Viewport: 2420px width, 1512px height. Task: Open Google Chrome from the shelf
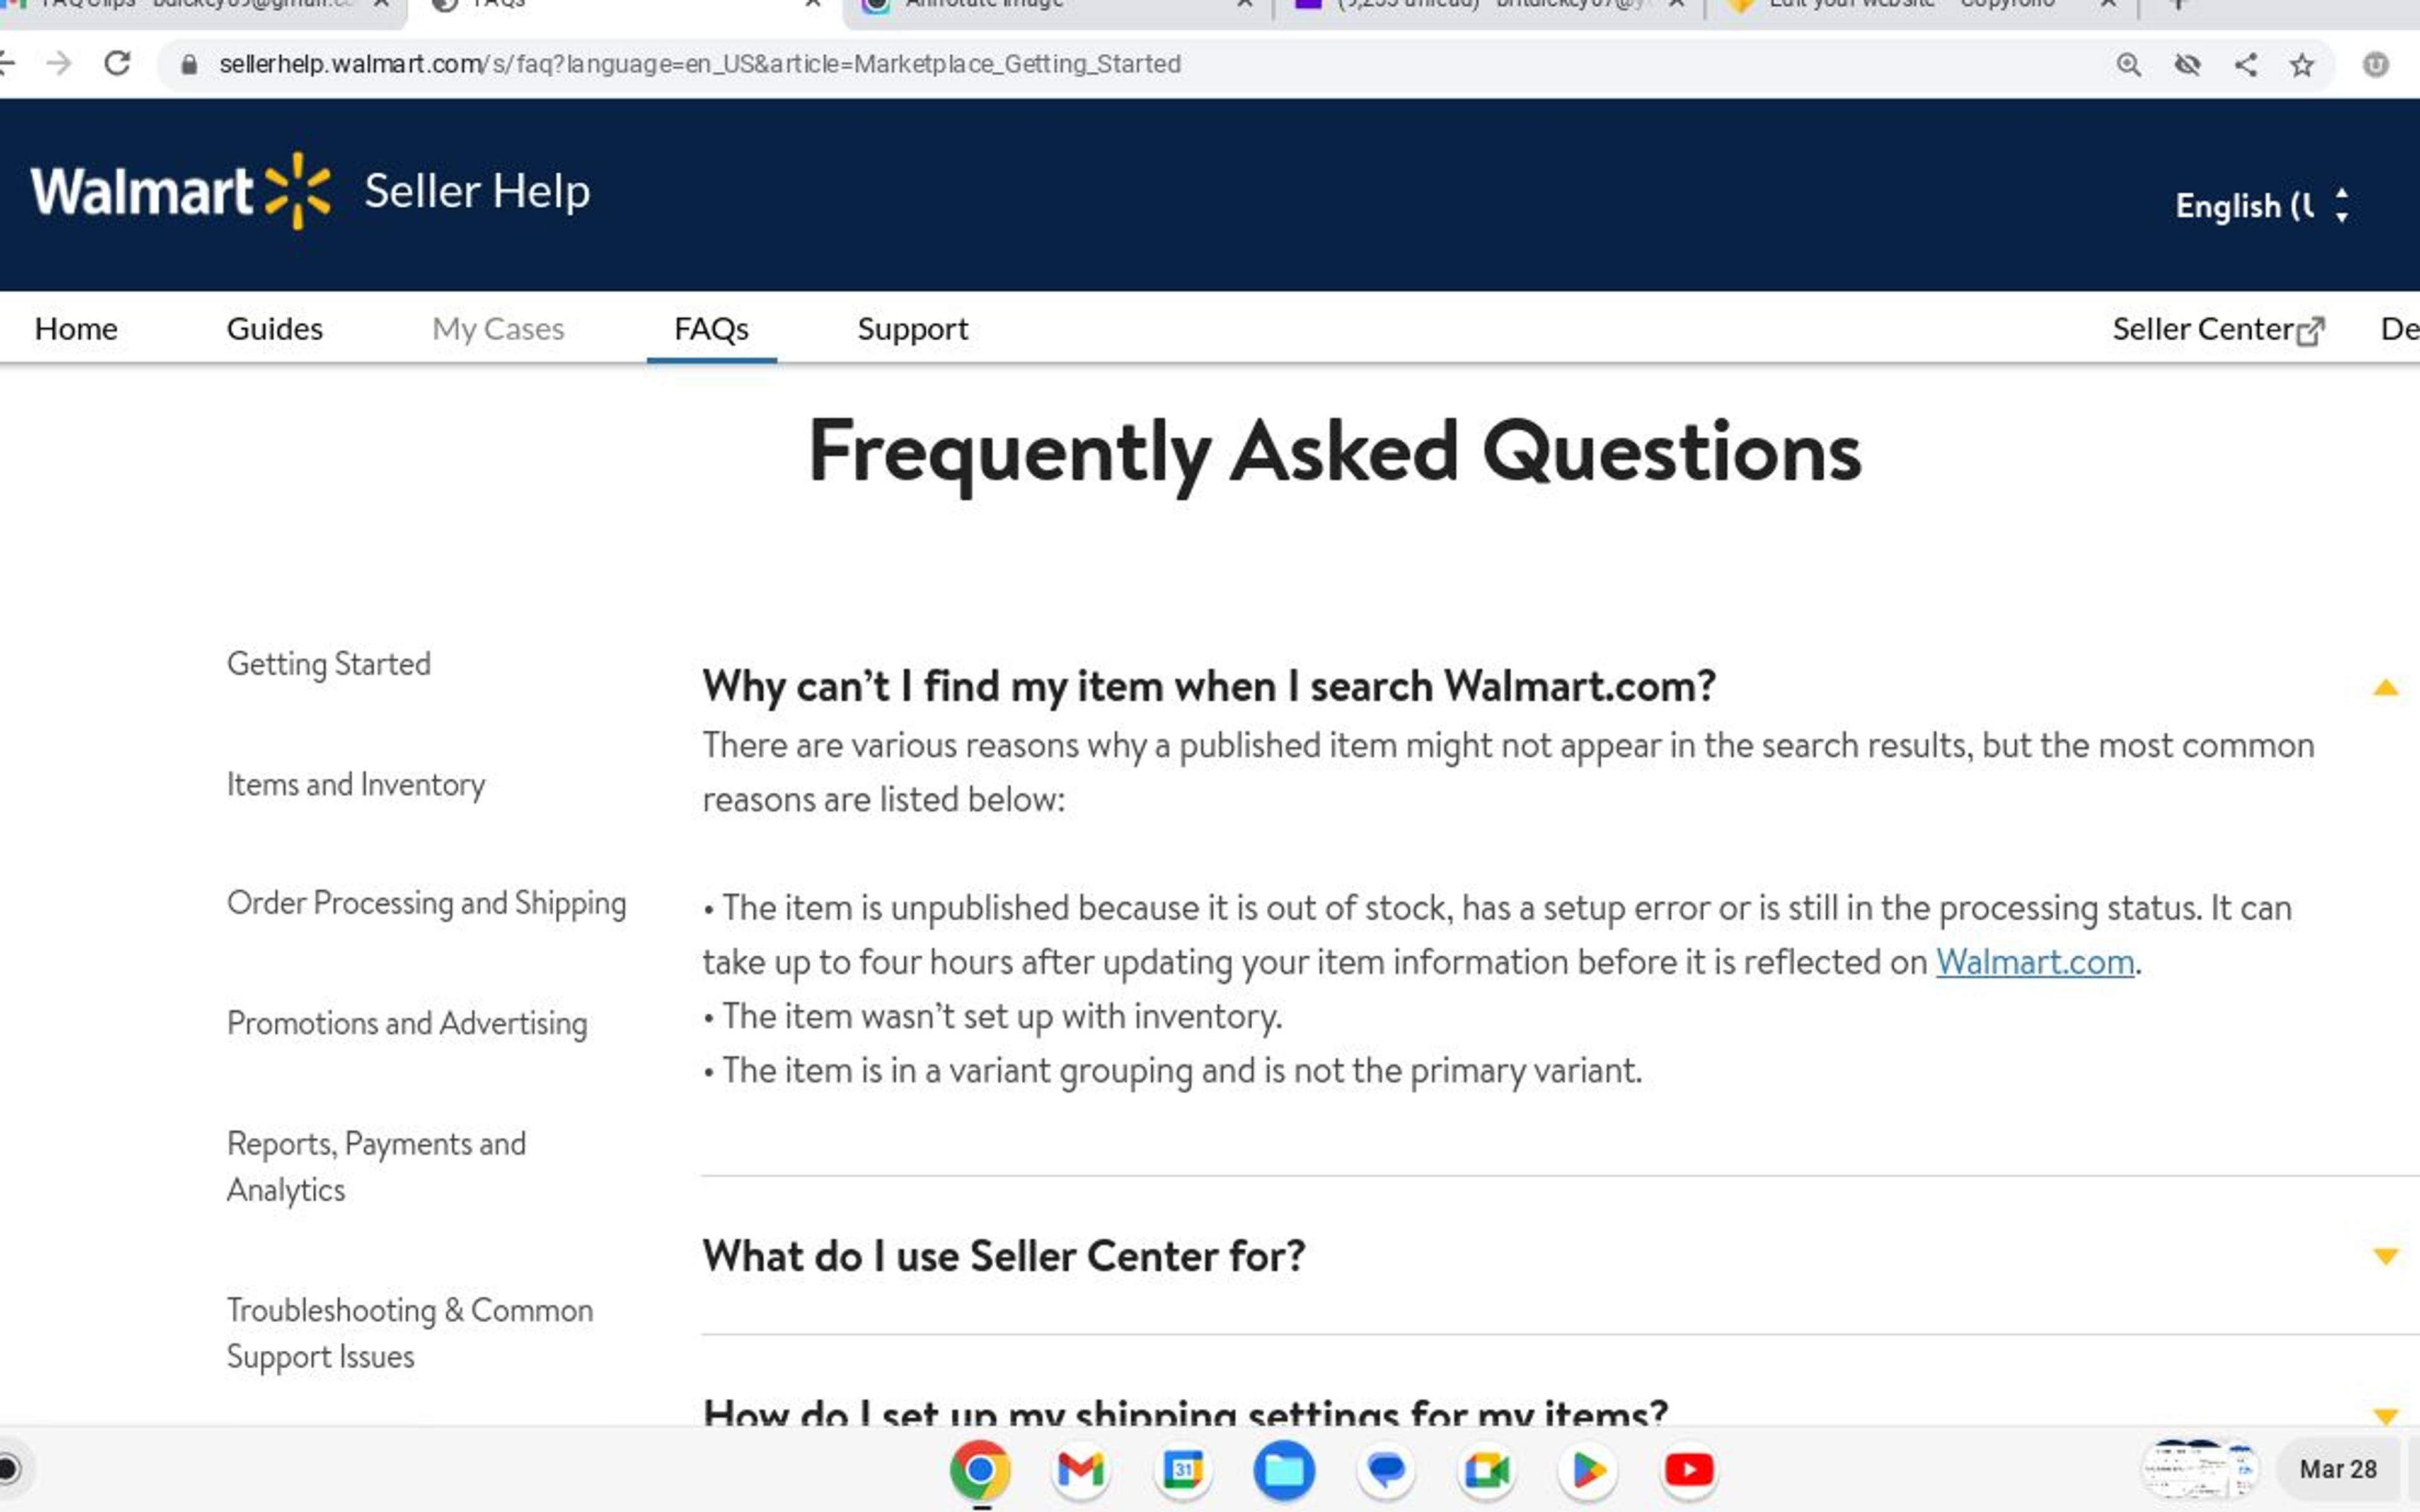[x=980, y=1470]
